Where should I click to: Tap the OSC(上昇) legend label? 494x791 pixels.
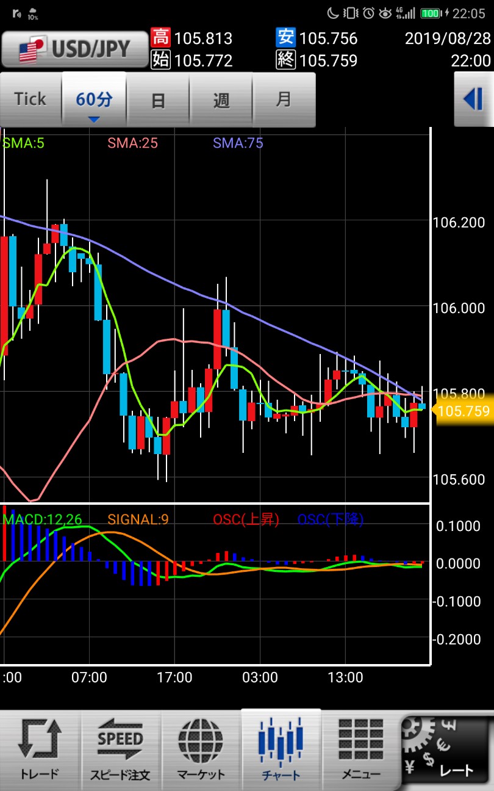click(x=246, y=519)
